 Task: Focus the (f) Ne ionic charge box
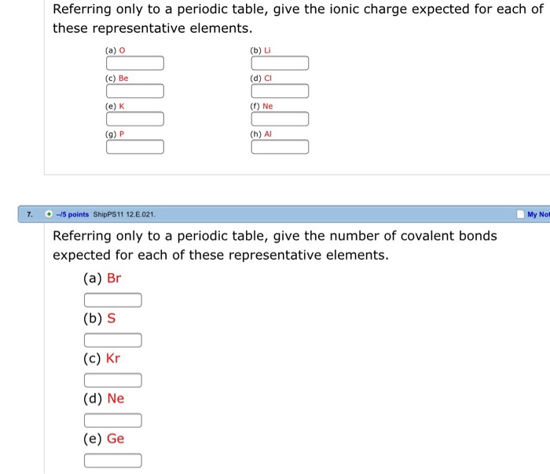tap(280, 119)
